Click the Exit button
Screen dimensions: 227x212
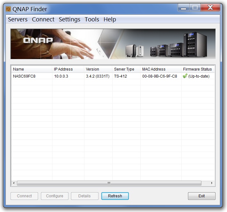(x=201, y=196)
